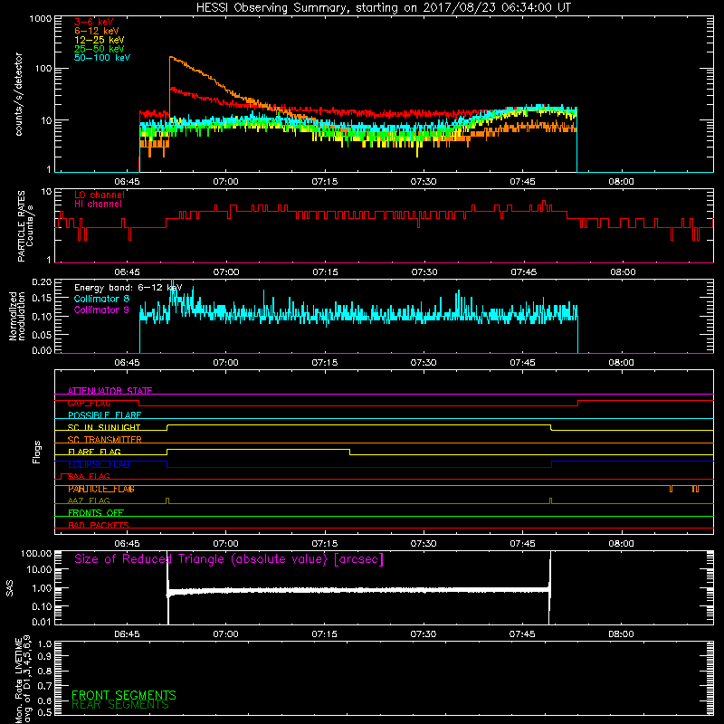The image size is (724, 724).
Task: Click the FLARE_FLAG label
Action: pos(94,452)
